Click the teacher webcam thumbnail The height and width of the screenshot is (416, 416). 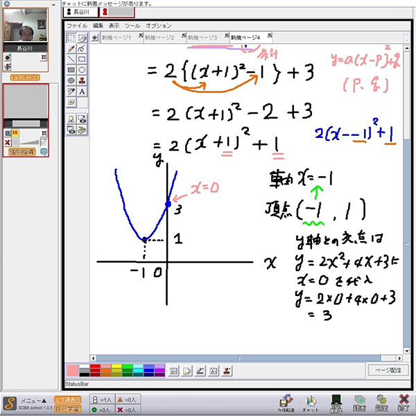coord(25,25)
